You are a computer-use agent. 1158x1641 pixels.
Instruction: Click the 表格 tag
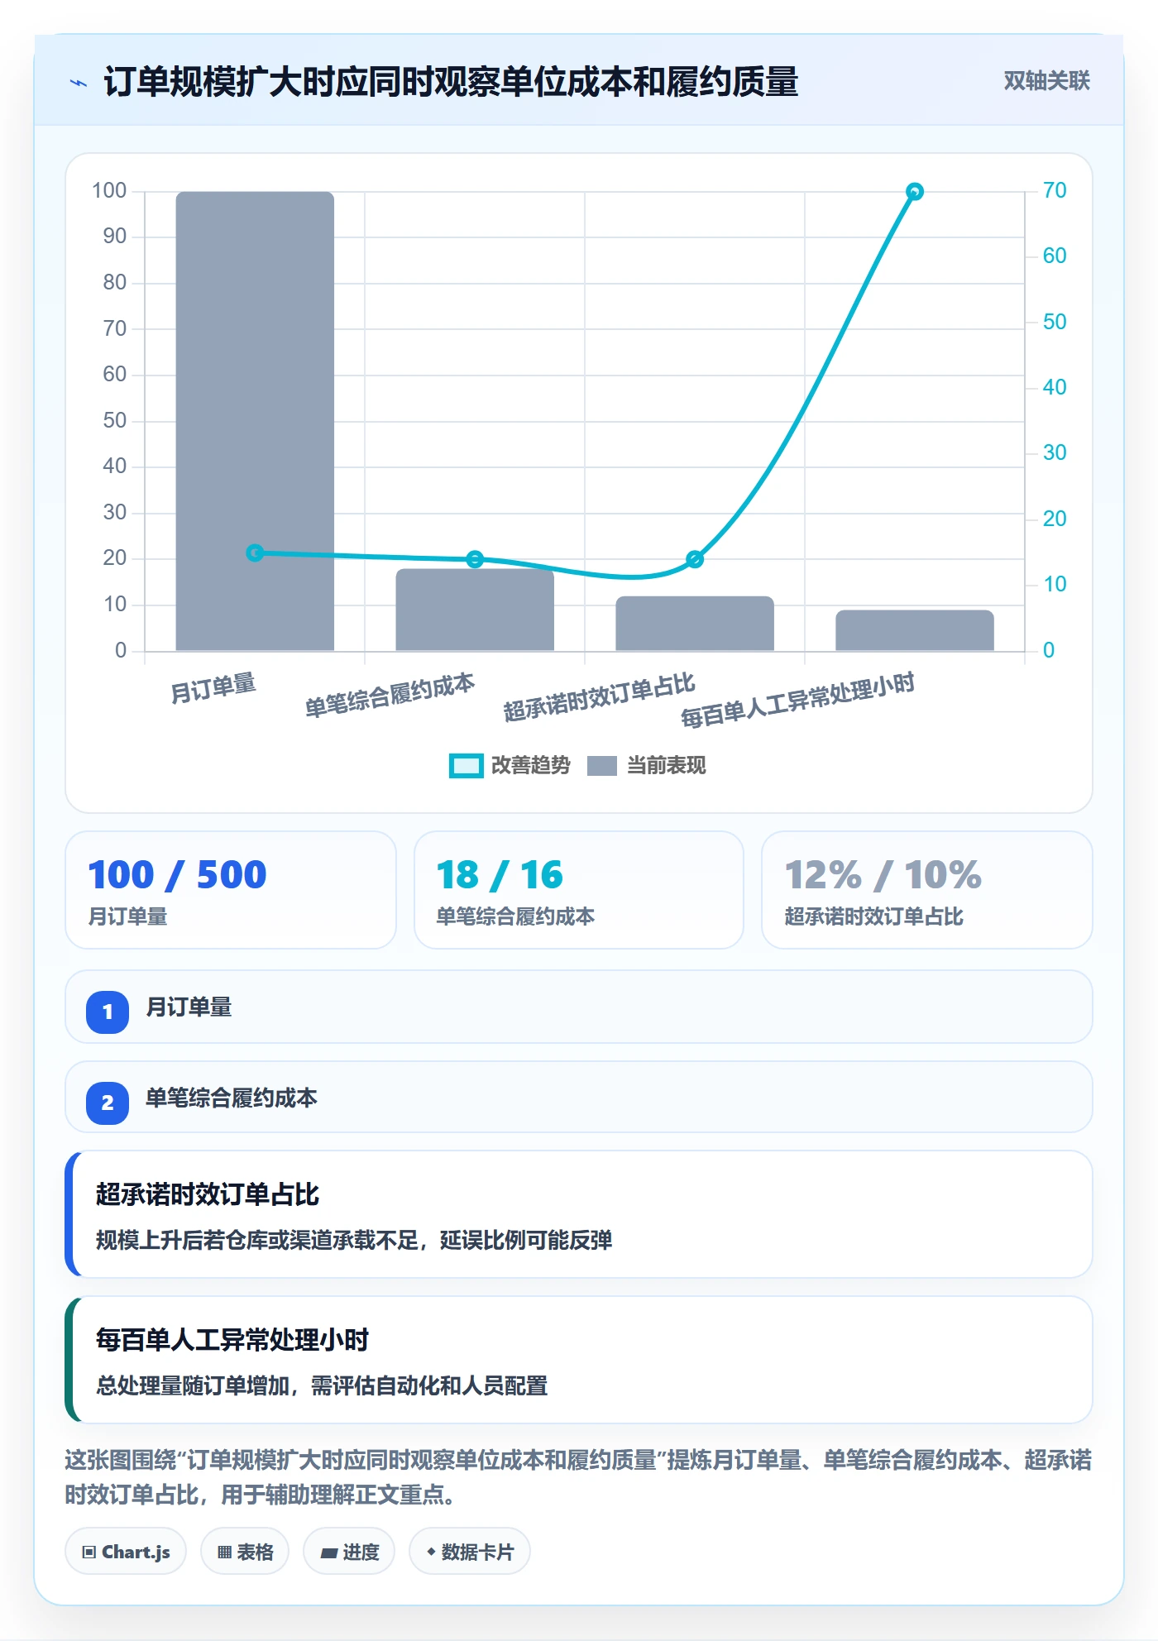pyautogui.click(x=245, y=1552)
